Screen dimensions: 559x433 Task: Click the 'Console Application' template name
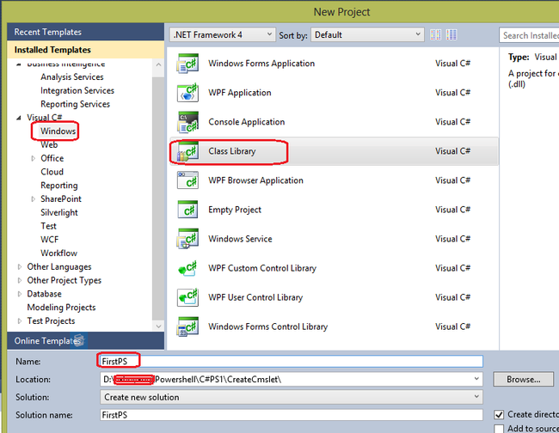(x=246, y=122)
